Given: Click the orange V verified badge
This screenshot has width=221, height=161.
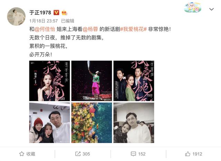Looking at the screenshot, I should click(56, 13).
